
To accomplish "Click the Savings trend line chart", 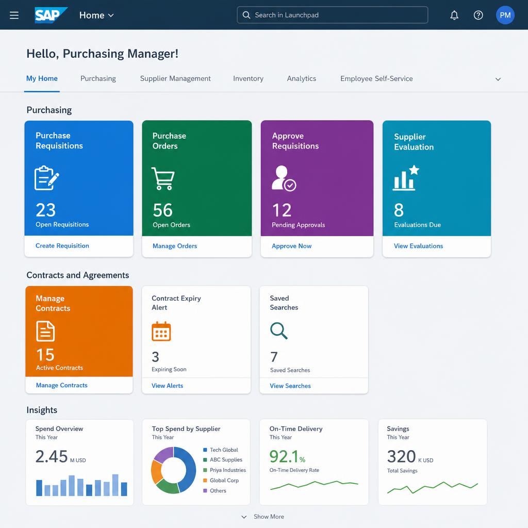I will (433, 488).
